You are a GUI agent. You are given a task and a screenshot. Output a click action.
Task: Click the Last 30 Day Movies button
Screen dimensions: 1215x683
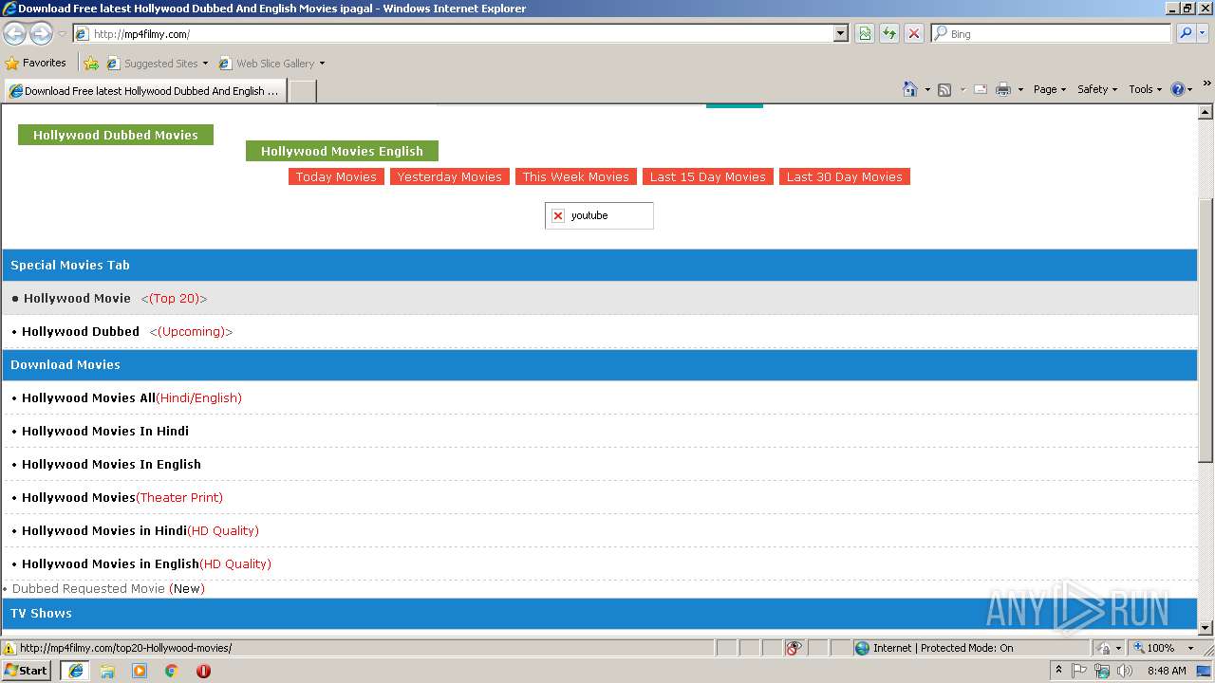(x=844, y=176)
